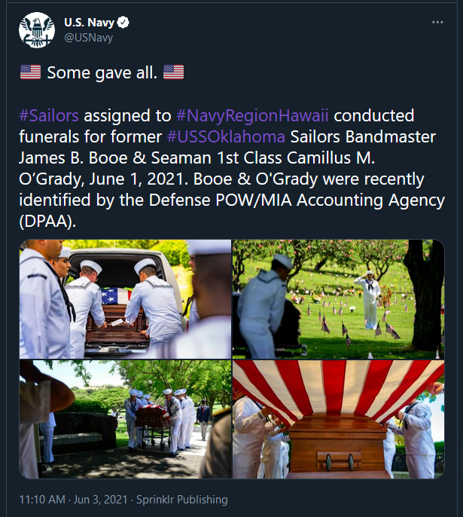Image resolution: width=463 pixels, height=517 pixels.
Task: Open photo of sailors carrying the casket
Action: pyautogui.click(x=125, y=419)
